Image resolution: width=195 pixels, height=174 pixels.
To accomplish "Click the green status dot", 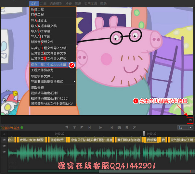I will coord(22,128).
